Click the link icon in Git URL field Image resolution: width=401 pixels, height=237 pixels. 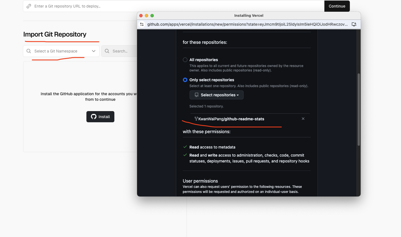(29, 6)
